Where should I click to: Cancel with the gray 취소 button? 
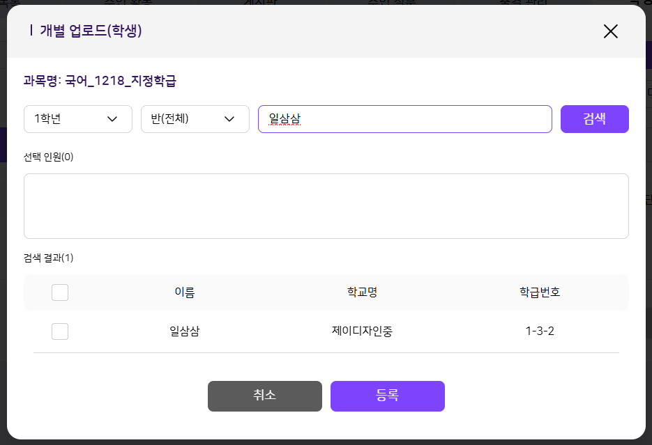click(265, 396)
